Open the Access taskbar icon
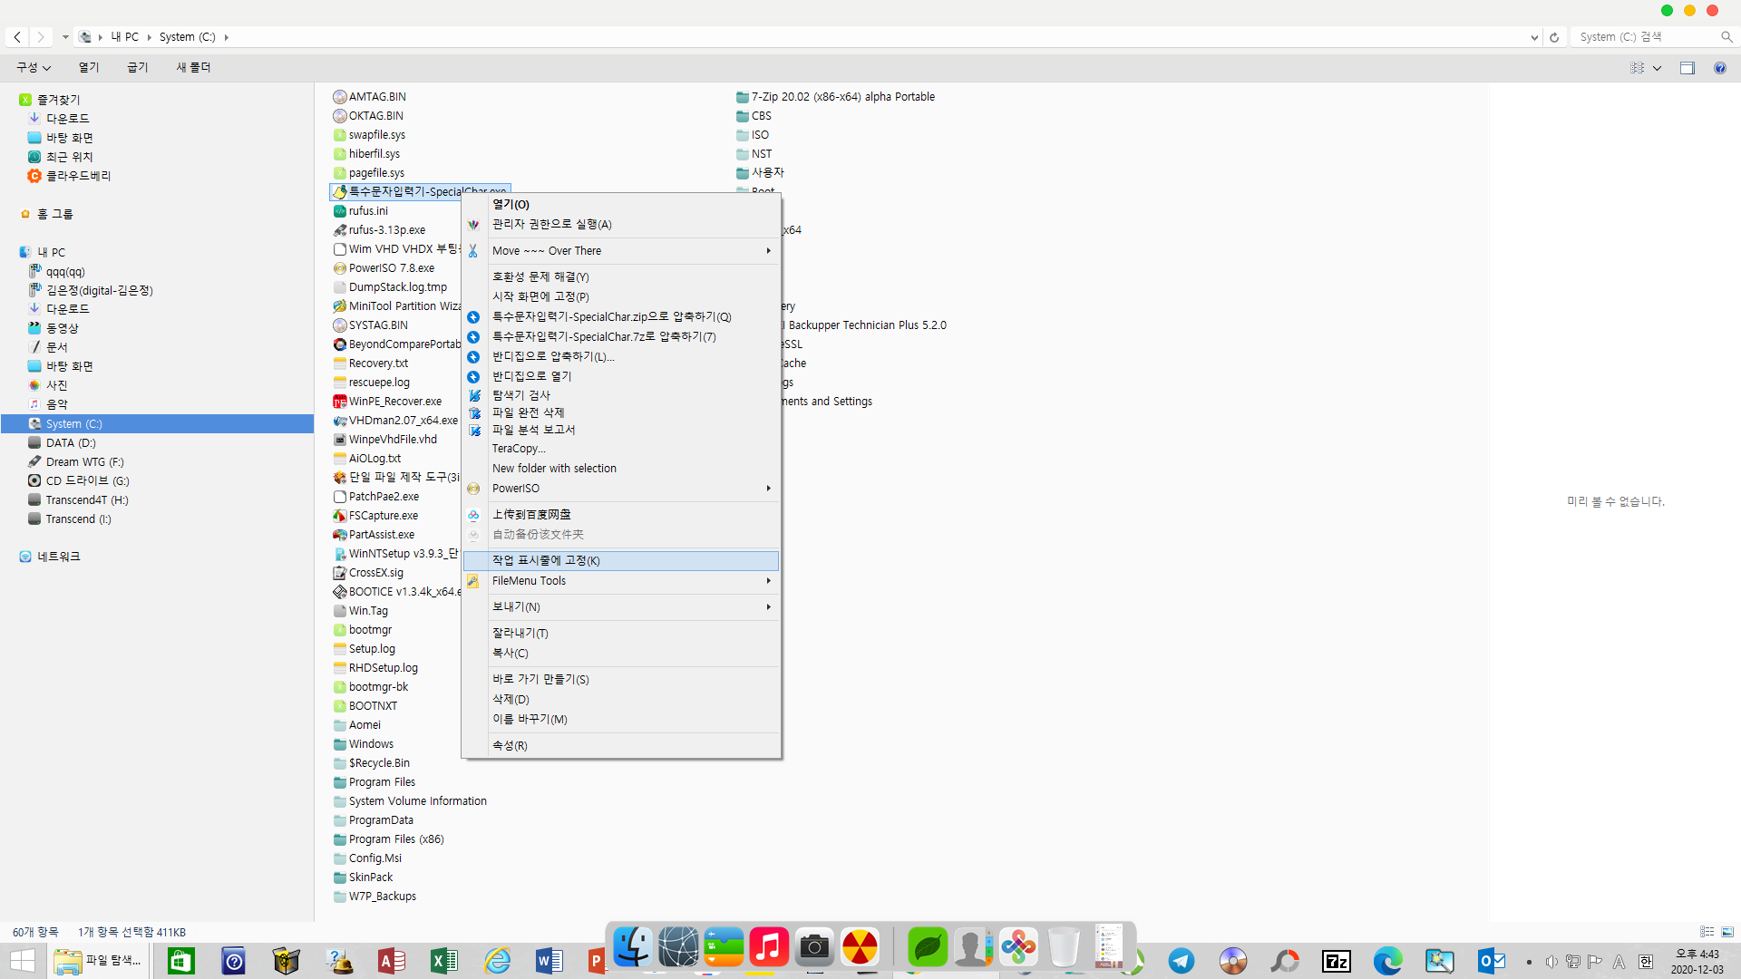1741x979 pixels. [392, 961]
